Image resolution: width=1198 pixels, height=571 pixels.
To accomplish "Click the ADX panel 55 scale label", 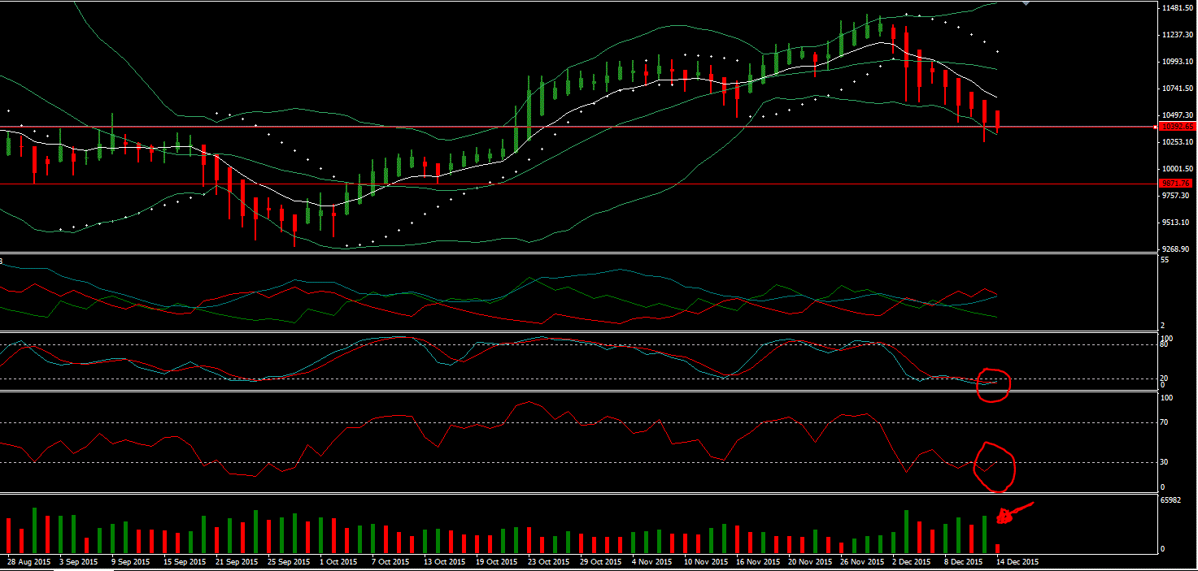I will click(1165, 260).
